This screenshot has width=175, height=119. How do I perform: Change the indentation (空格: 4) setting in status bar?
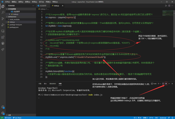coord(145,118)
